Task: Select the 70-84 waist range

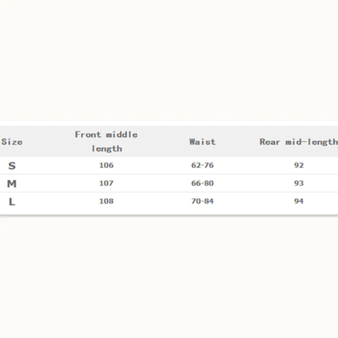Action: pos(202,201)
